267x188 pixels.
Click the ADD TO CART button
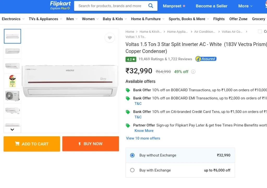pos(32,144)
